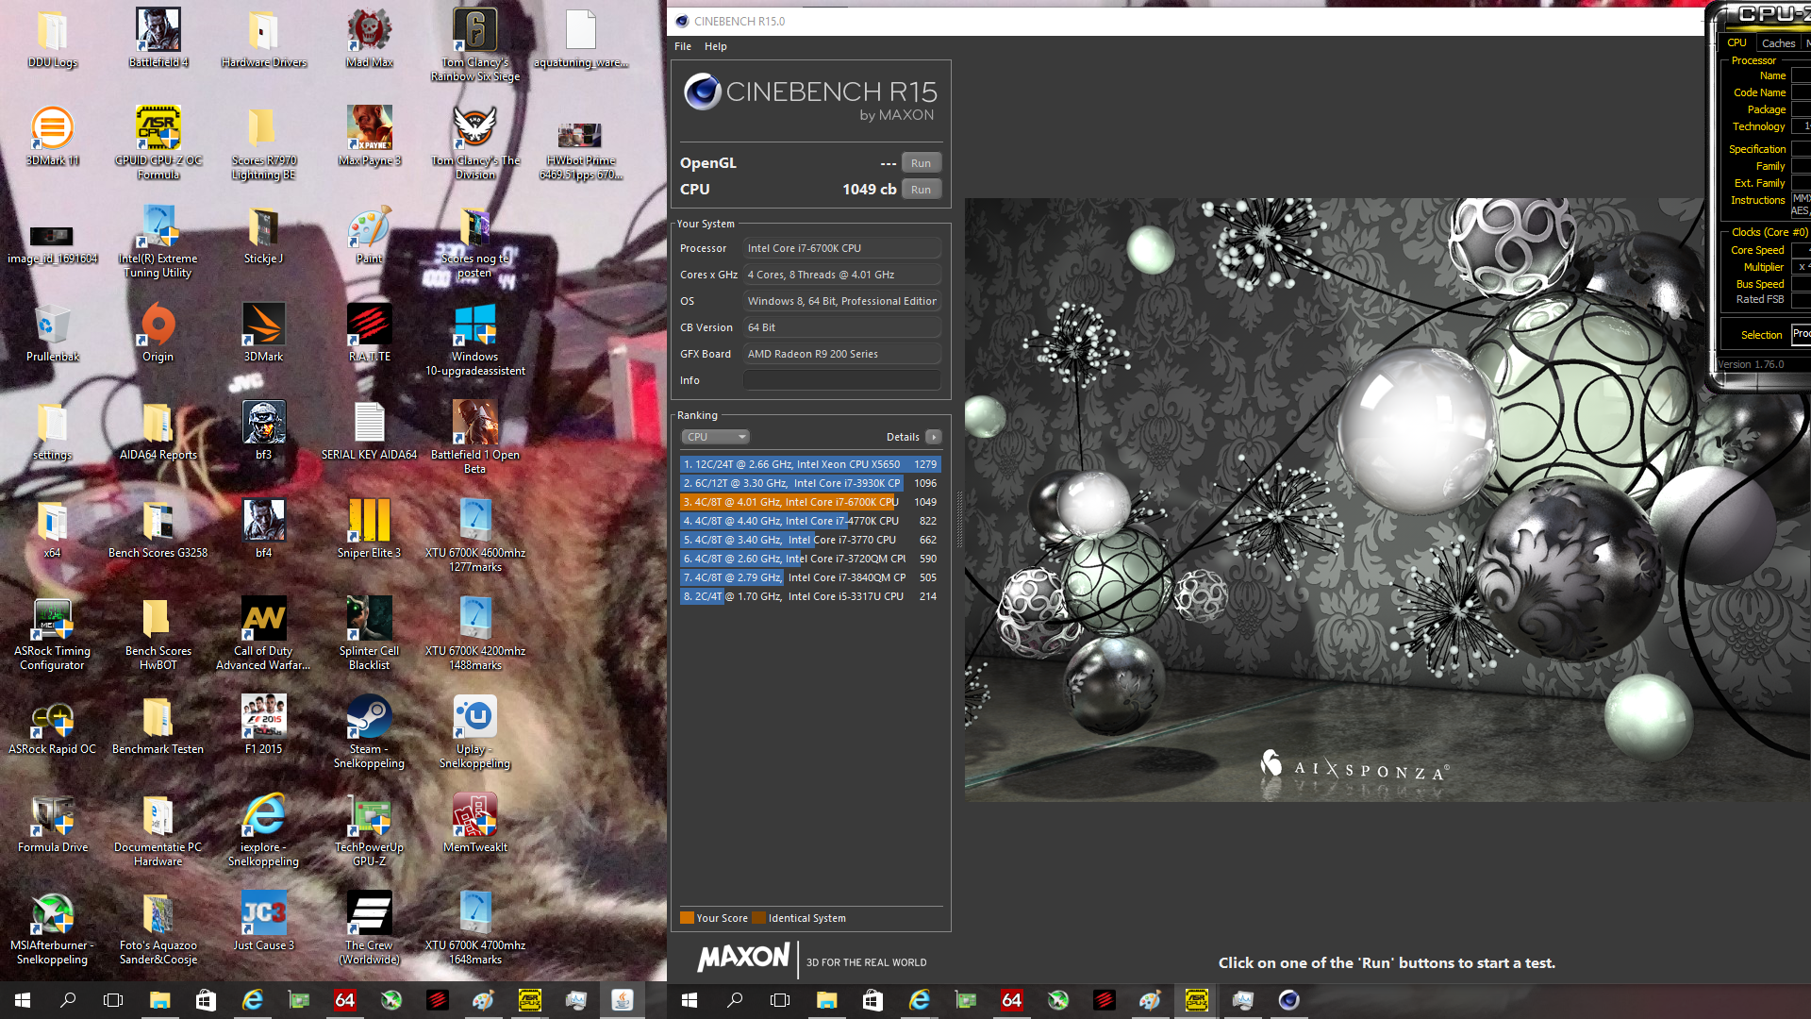Open File menu in Cinebench
Viewport: 1811px width, 1019px height.
(683, 46)
